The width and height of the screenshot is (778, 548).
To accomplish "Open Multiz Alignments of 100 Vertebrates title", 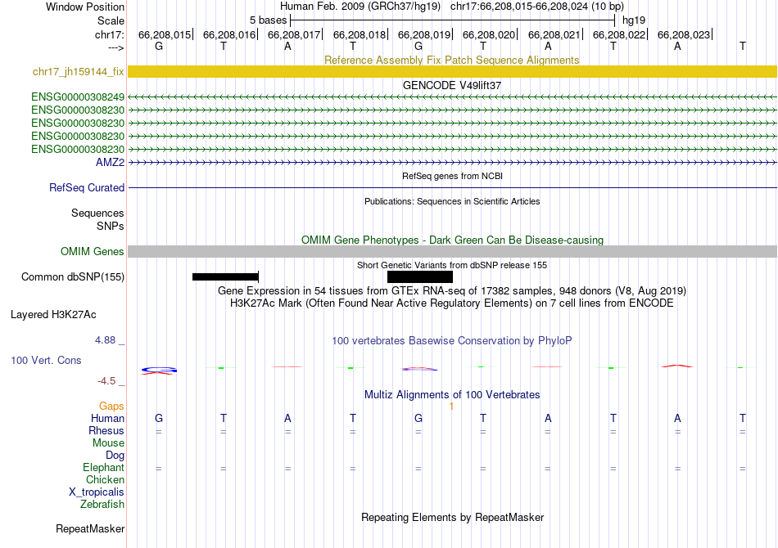I will pos(452,395).
